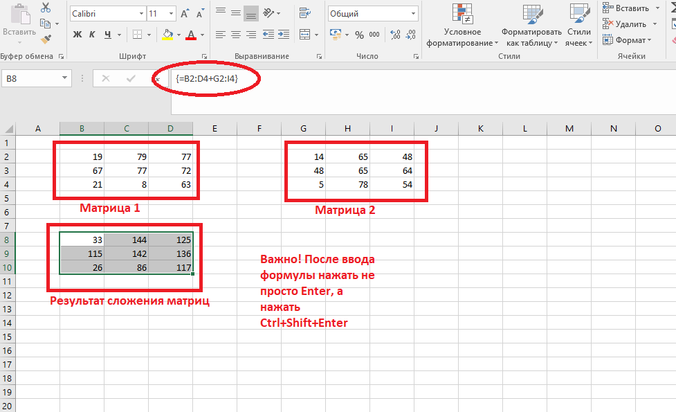Click the increase decimal icon
This screenshot has height=412, width=676.
coord(395,35)
